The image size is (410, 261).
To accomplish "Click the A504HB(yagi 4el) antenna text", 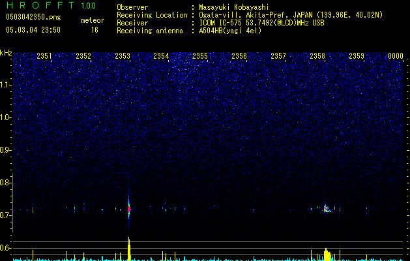I will click(x=230, y=31).
